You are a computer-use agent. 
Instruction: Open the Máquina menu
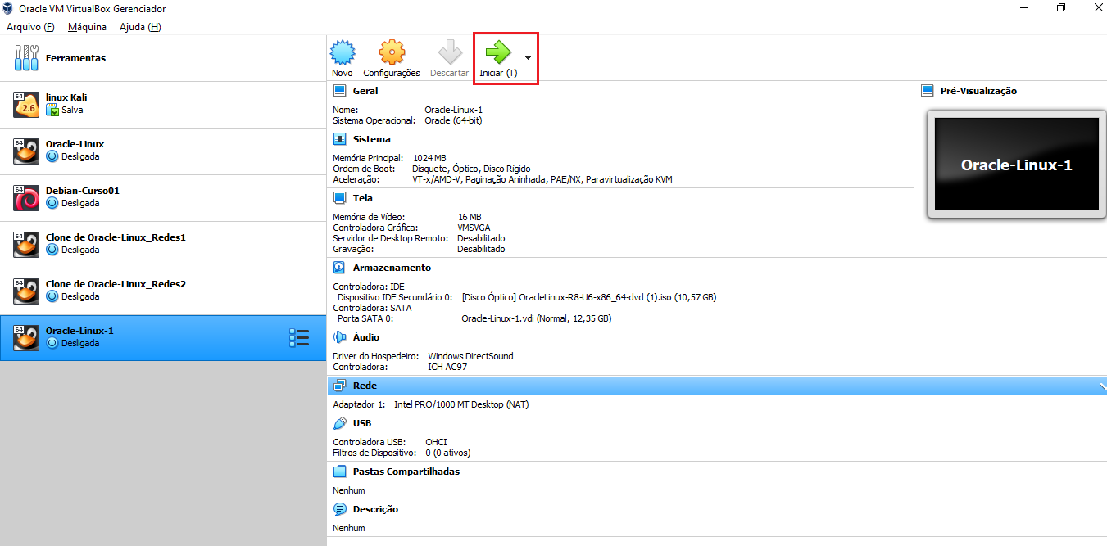(x=87, y=27)
